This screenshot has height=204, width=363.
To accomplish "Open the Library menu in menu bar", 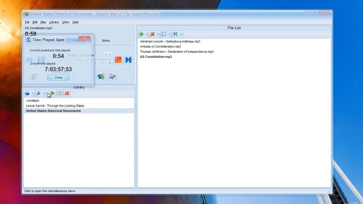I will [x=54, y=22].
